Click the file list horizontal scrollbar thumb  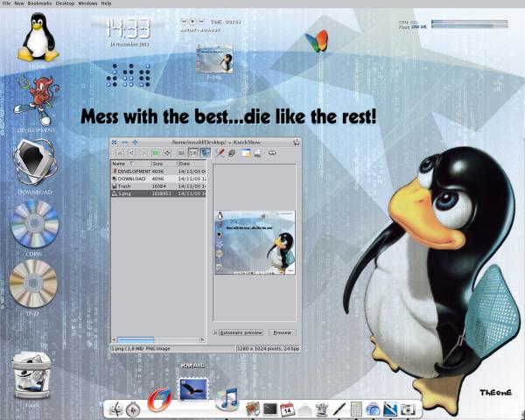[136, 339]
